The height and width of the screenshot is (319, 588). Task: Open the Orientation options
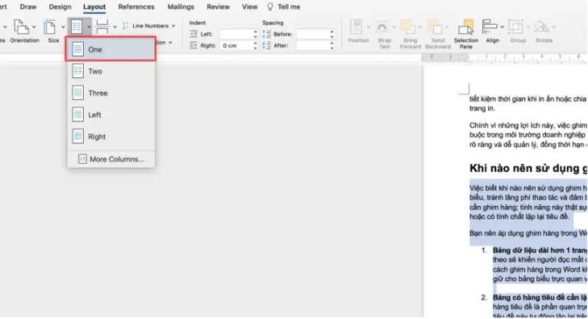[24, 29]
